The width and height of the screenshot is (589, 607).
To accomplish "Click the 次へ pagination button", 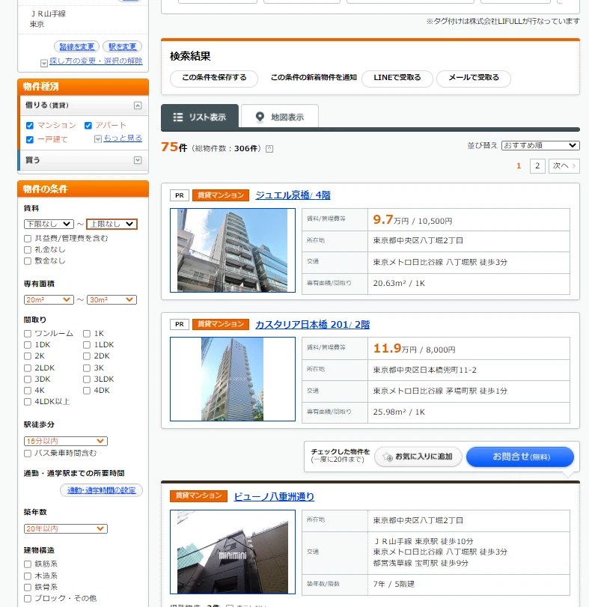I will (x=564, y=165).
